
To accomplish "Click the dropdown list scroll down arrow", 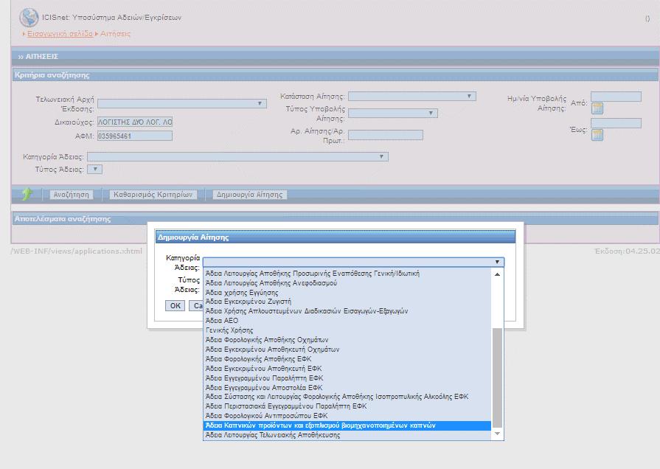I will pyautogui.click(x=497, y=434).
